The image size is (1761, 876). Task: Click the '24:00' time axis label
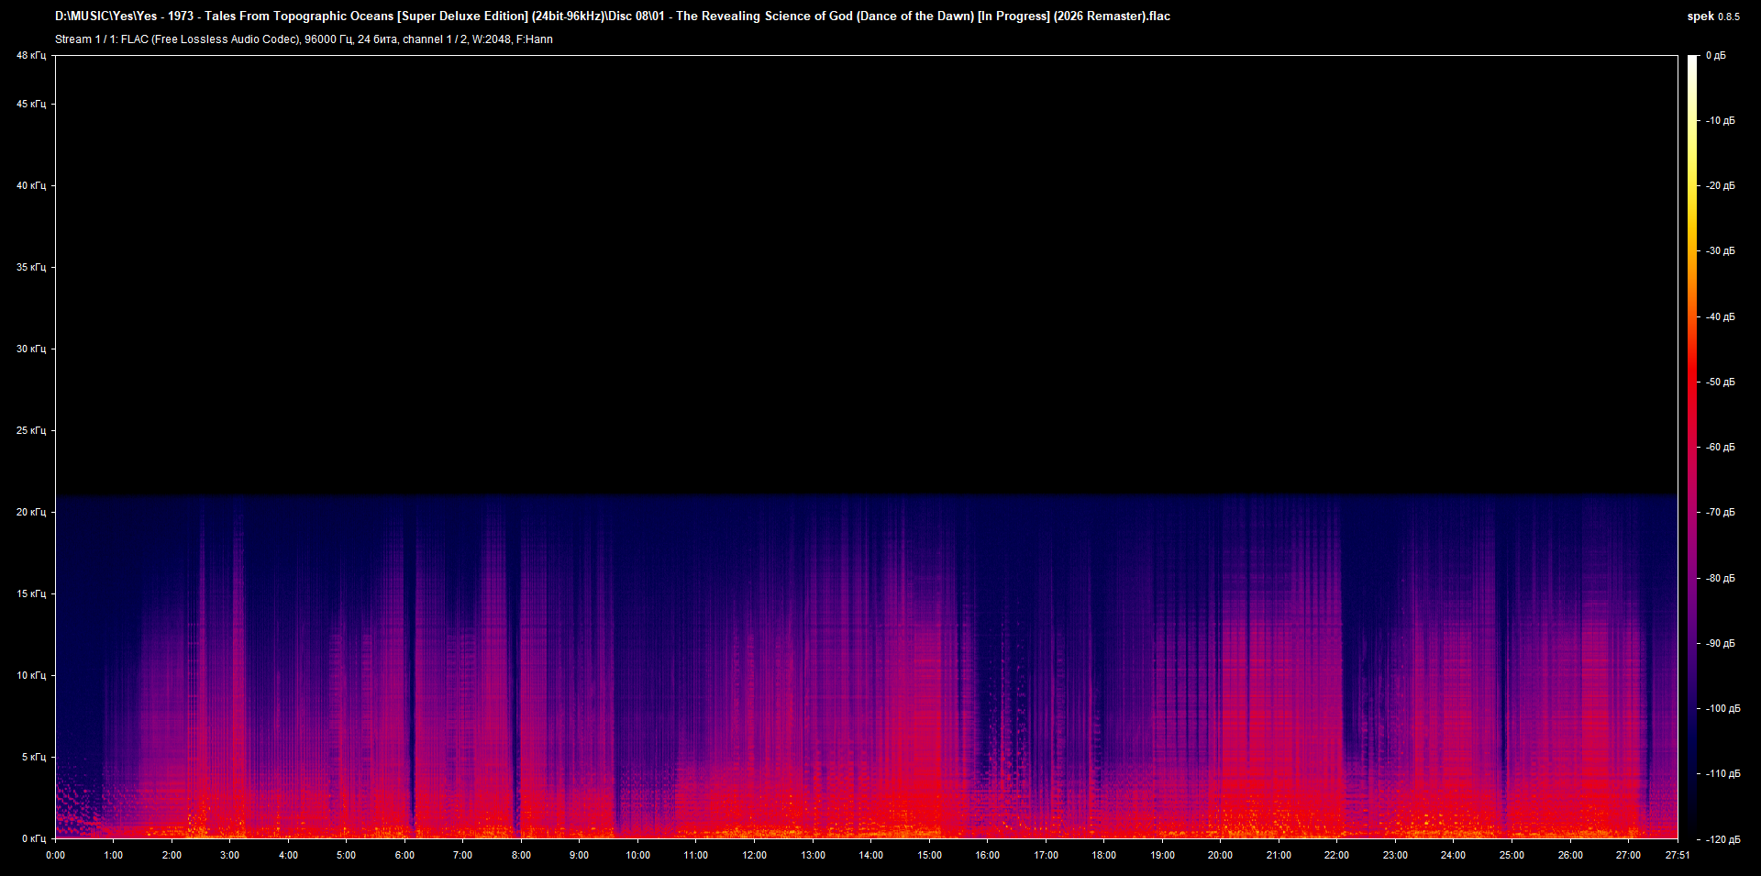1453,855
